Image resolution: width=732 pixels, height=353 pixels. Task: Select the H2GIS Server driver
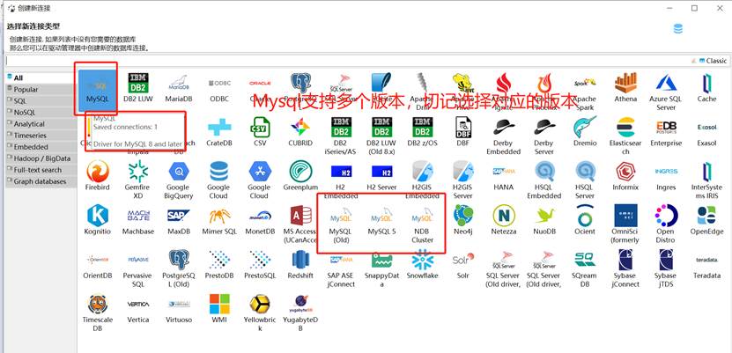point(463,180)
